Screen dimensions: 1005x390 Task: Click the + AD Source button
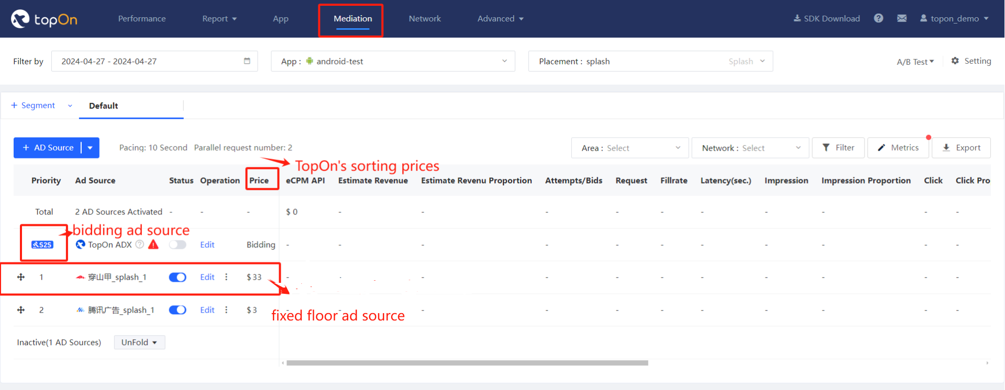point(48,148)
